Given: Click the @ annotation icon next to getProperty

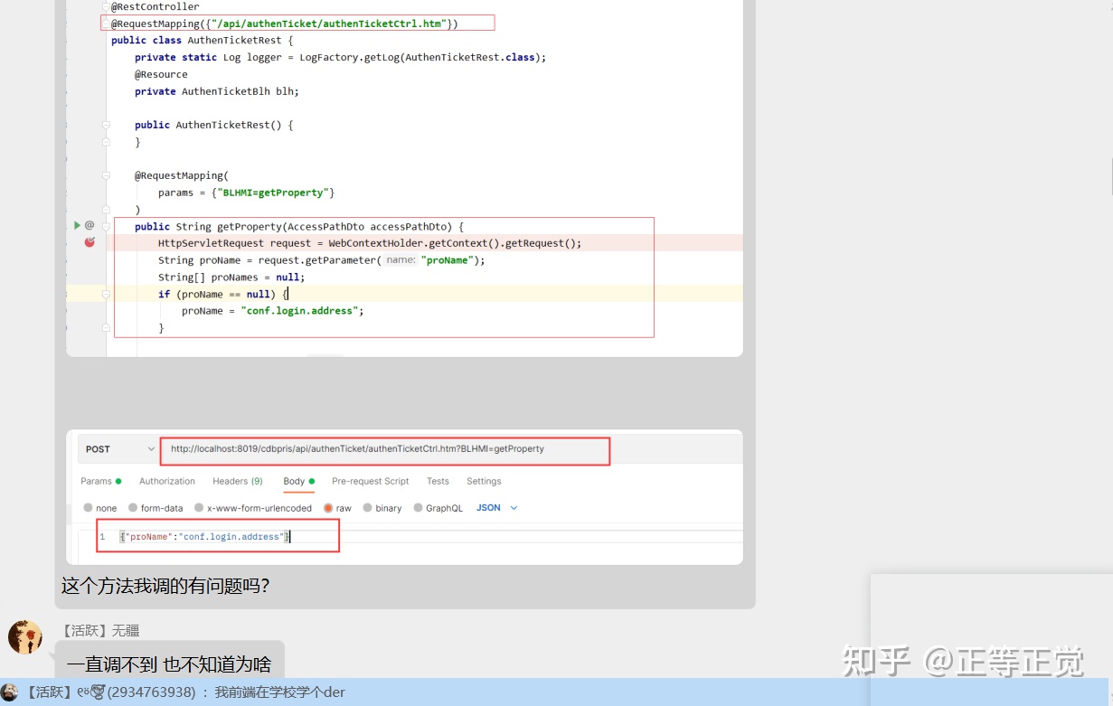Looking at the screenshot, I should pyautogui.click(x=90, y=225).
